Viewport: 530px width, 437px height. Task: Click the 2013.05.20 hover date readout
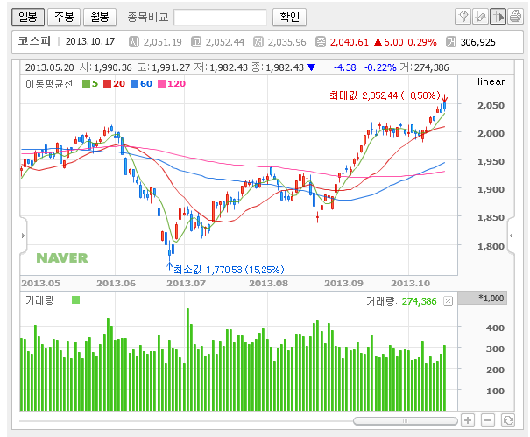coord(49,67)
